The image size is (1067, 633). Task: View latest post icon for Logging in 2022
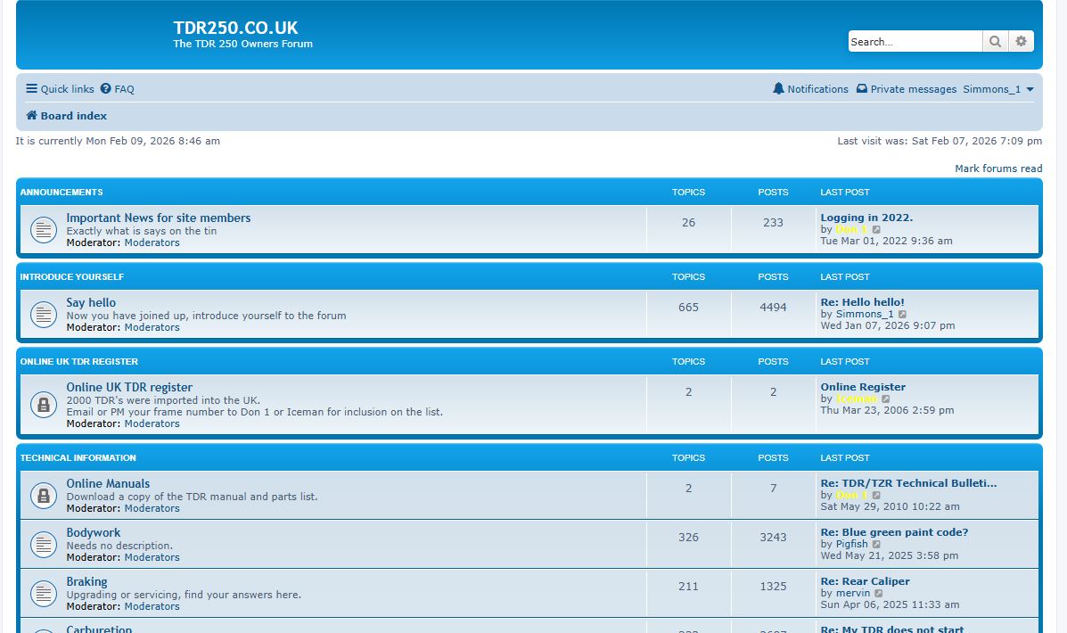(x=876, y=230)
